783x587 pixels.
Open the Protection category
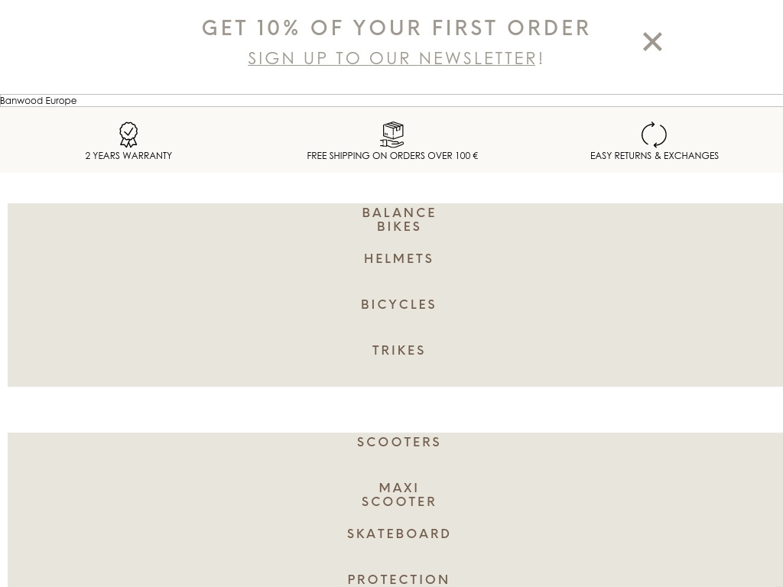pos(398,579)
